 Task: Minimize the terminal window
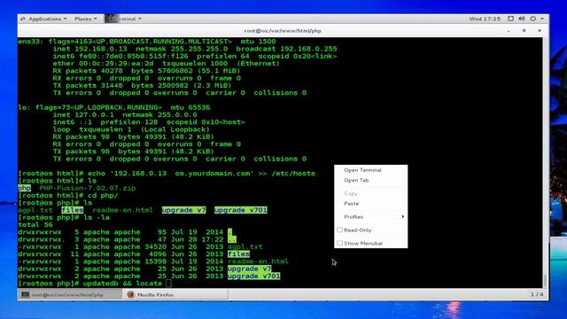point(509,31)
